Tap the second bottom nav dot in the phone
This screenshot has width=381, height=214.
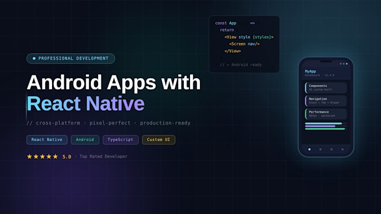[320, 149]
